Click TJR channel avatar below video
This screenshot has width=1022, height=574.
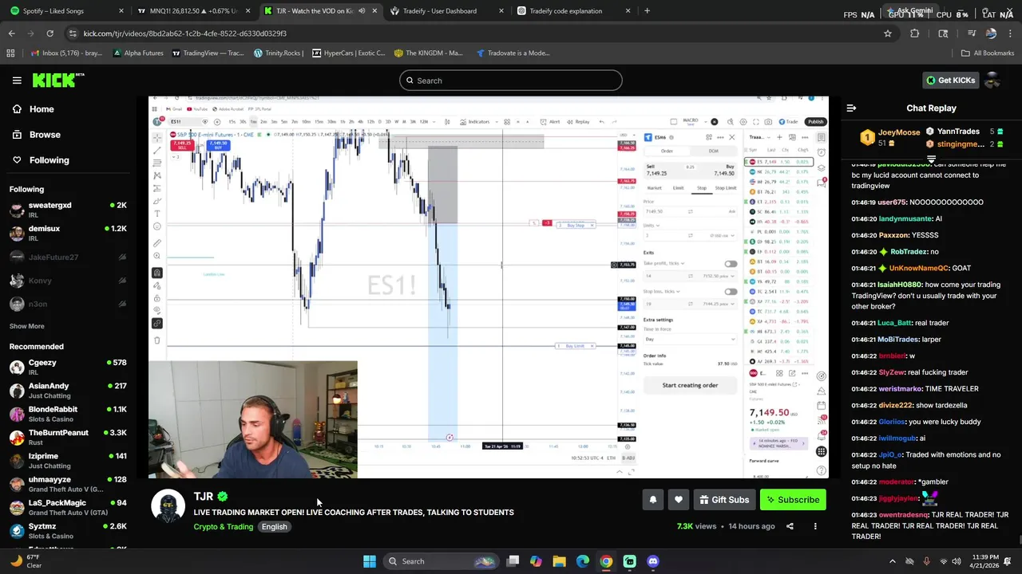coord(168,507)
